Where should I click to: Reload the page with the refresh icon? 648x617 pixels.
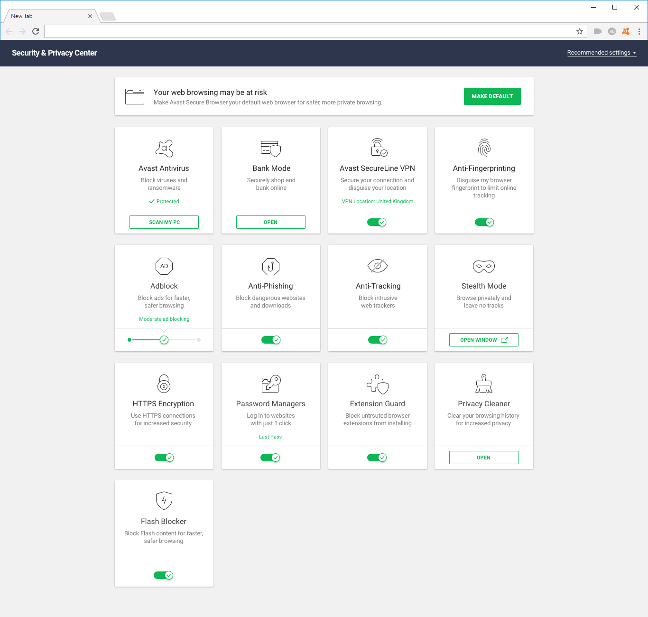(x=36, y=31)
